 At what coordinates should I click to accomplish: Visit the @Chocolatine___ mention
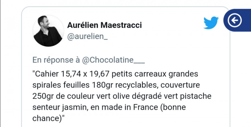pyautogui.click(x=114, y=60)
